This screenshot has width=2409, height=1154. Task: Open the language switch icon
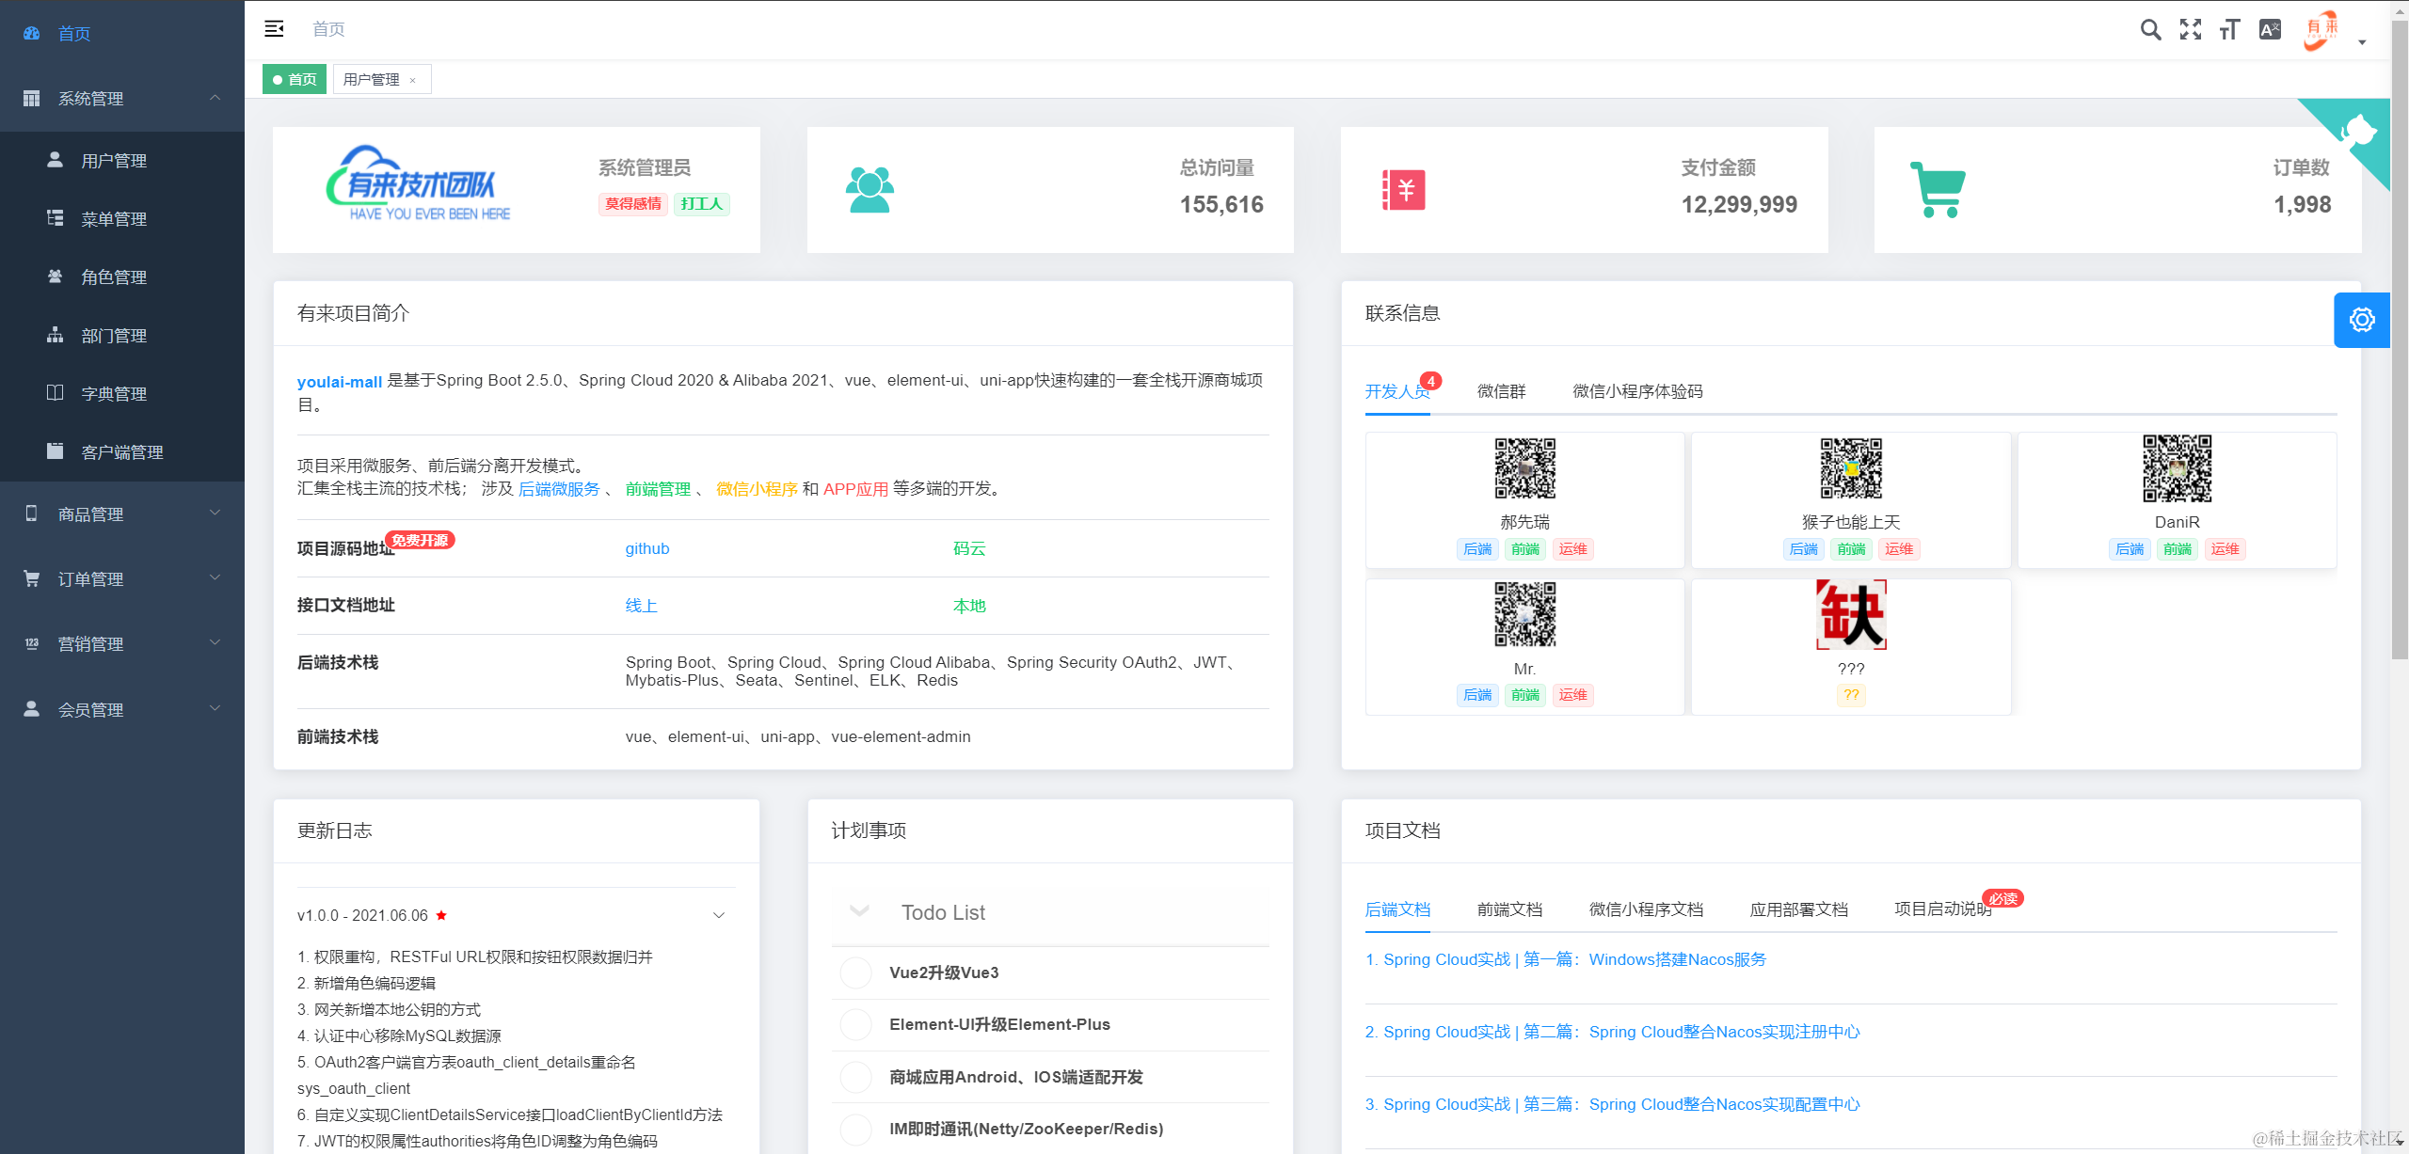click(2270, 30)
